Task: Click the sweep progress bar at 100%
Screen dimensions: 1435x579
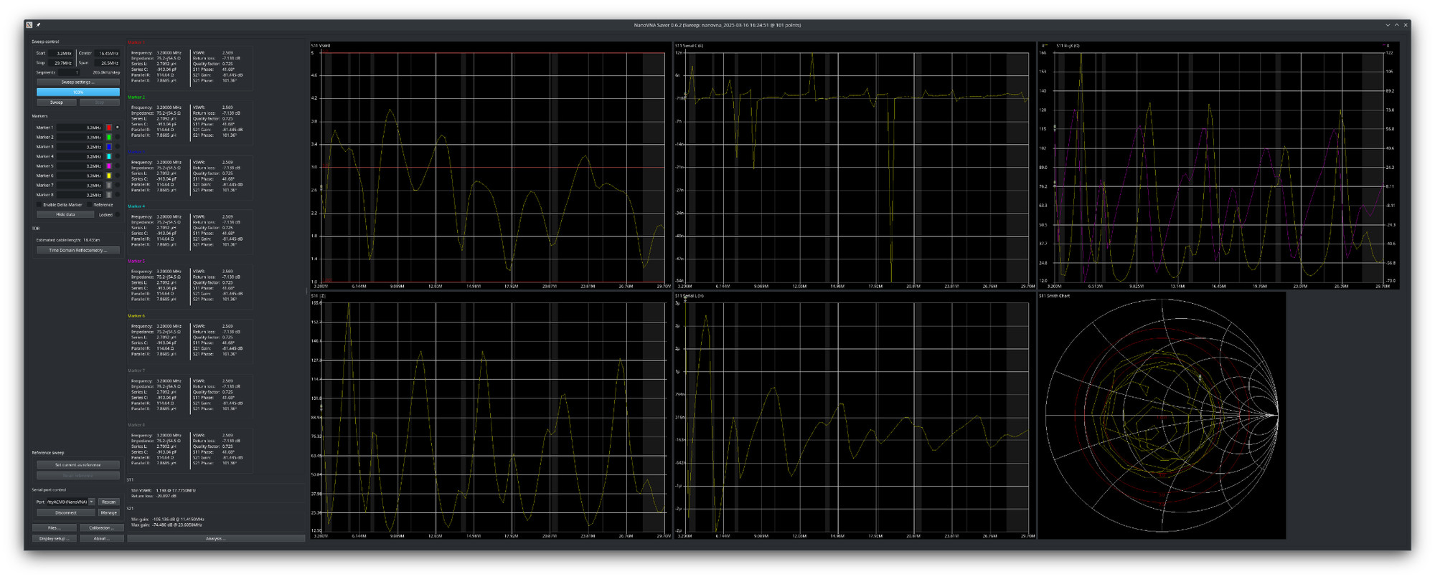Action: 77,92
